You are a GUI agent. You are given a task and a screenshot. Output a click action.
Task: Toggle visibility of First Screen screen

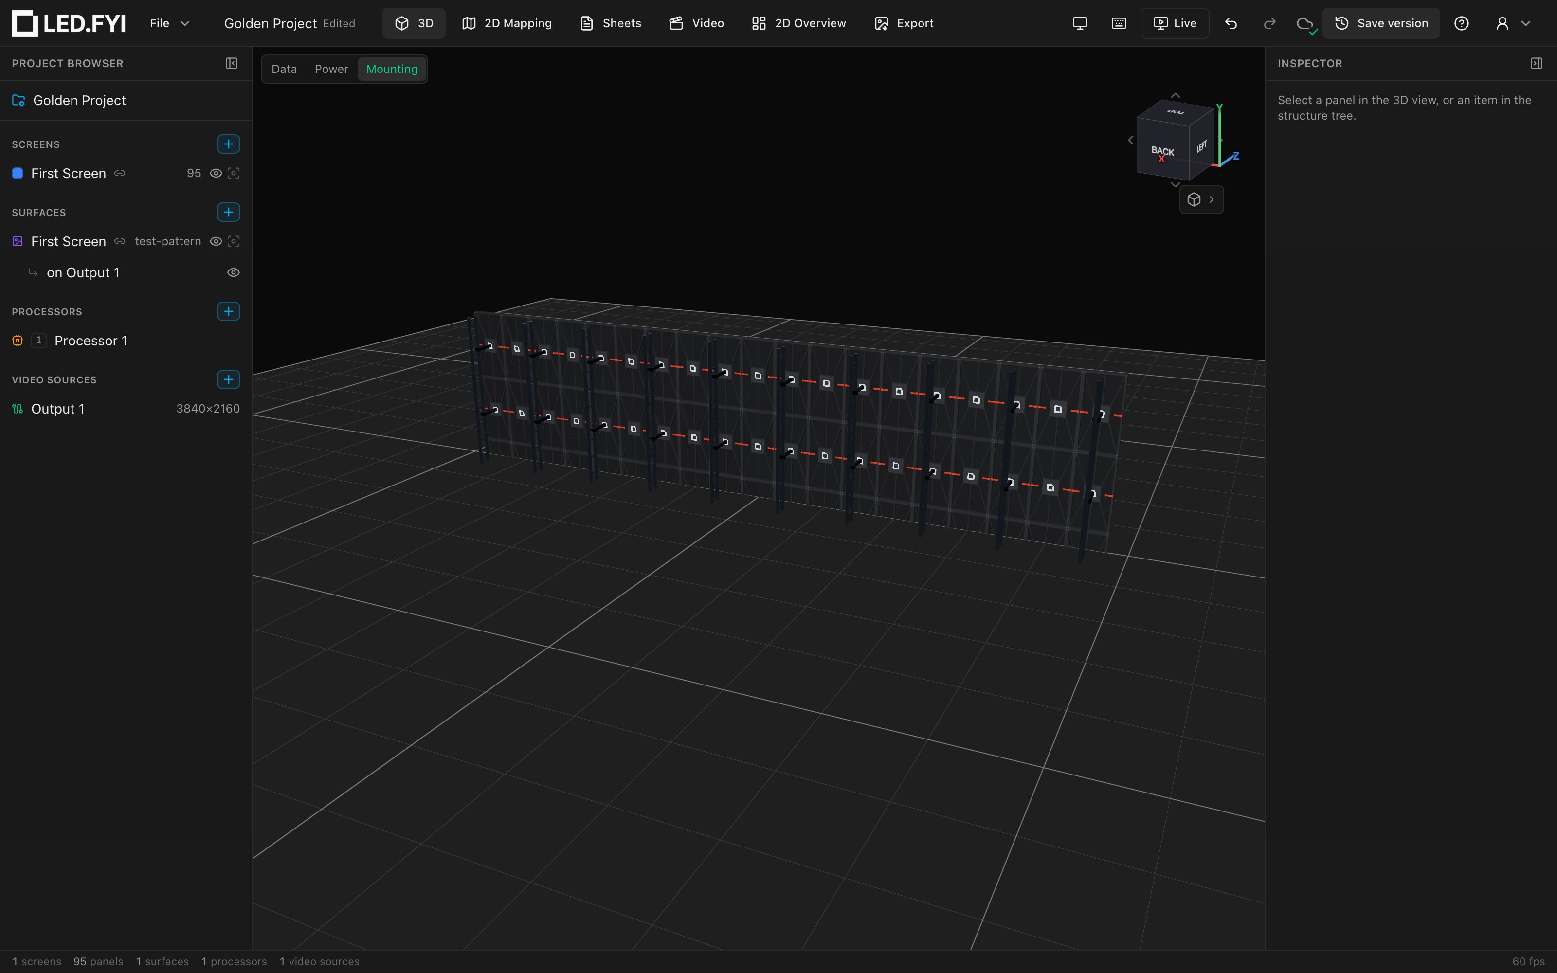(216, 173)
